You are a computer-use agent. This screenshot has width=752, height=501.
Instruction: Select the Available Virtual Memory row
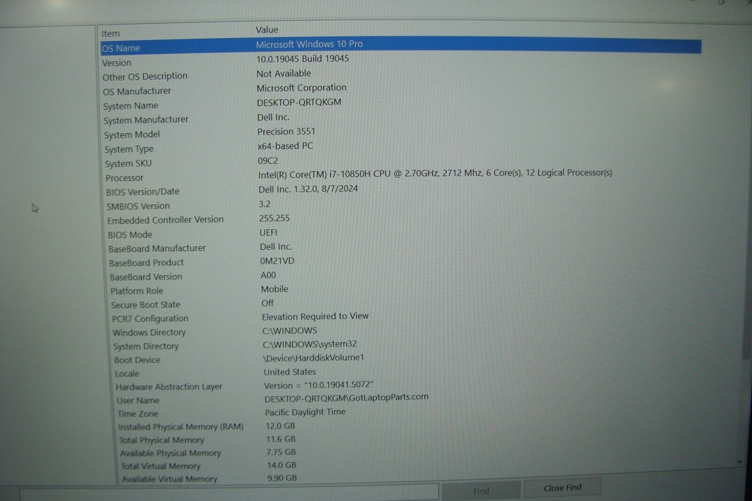[188, 478]
